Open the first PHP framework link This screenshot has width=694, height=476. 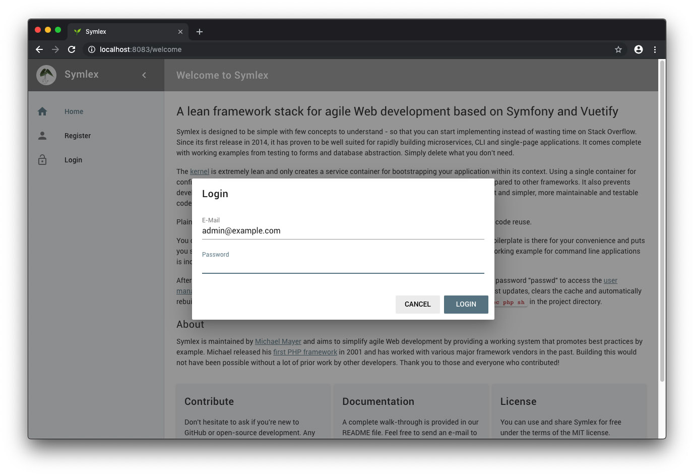[305, 352]
